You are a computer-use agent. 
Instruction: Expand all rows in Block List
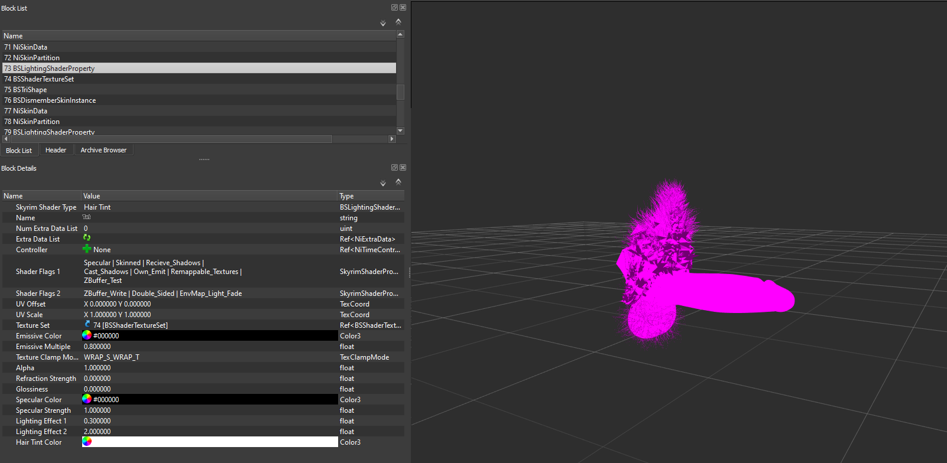click(383, 23)
